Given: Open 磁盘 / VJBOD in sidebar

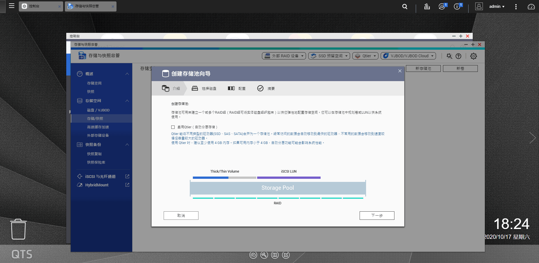Looking at the screenshot, I should [98, 110].
